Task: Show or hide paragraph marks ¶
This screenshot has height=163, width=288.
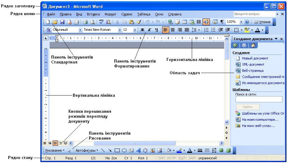Action: click(x=222, y=22)
